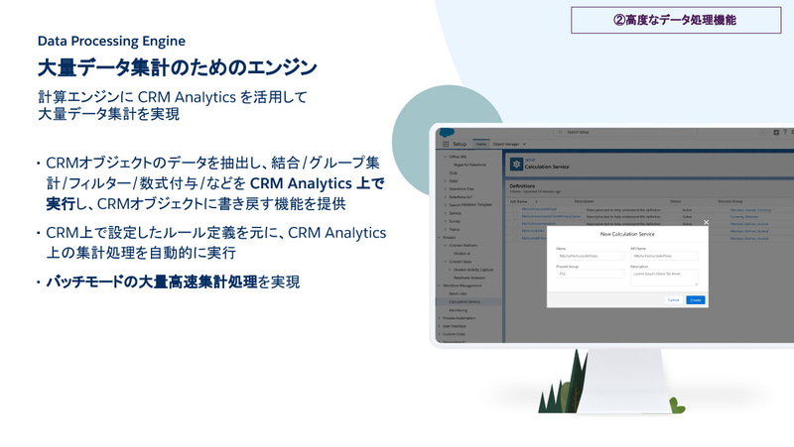
Task: Click the Process Group input field
Action: (x=590, y=274)
